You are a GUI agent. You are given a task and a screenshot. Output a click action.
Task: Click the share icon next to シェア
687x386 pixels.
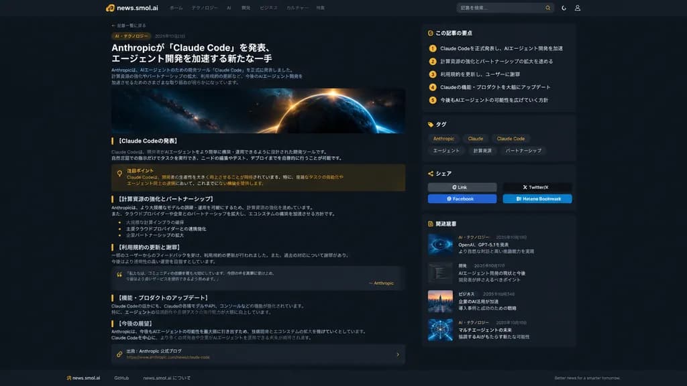(430, 174)
